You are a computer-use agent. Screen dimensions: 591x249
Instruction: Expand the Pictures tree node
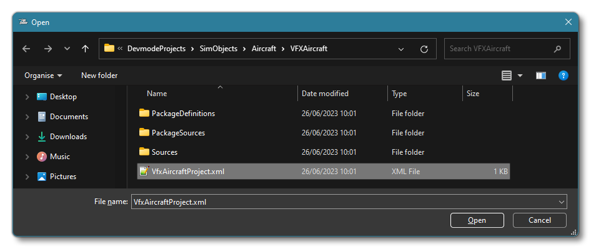pos(27,177)
